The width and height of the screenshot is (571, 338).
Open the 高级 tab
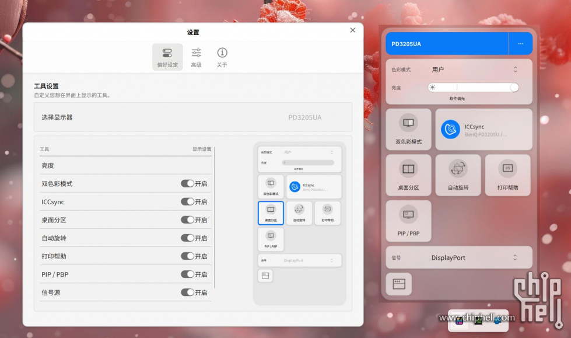(x=197, y=57)
